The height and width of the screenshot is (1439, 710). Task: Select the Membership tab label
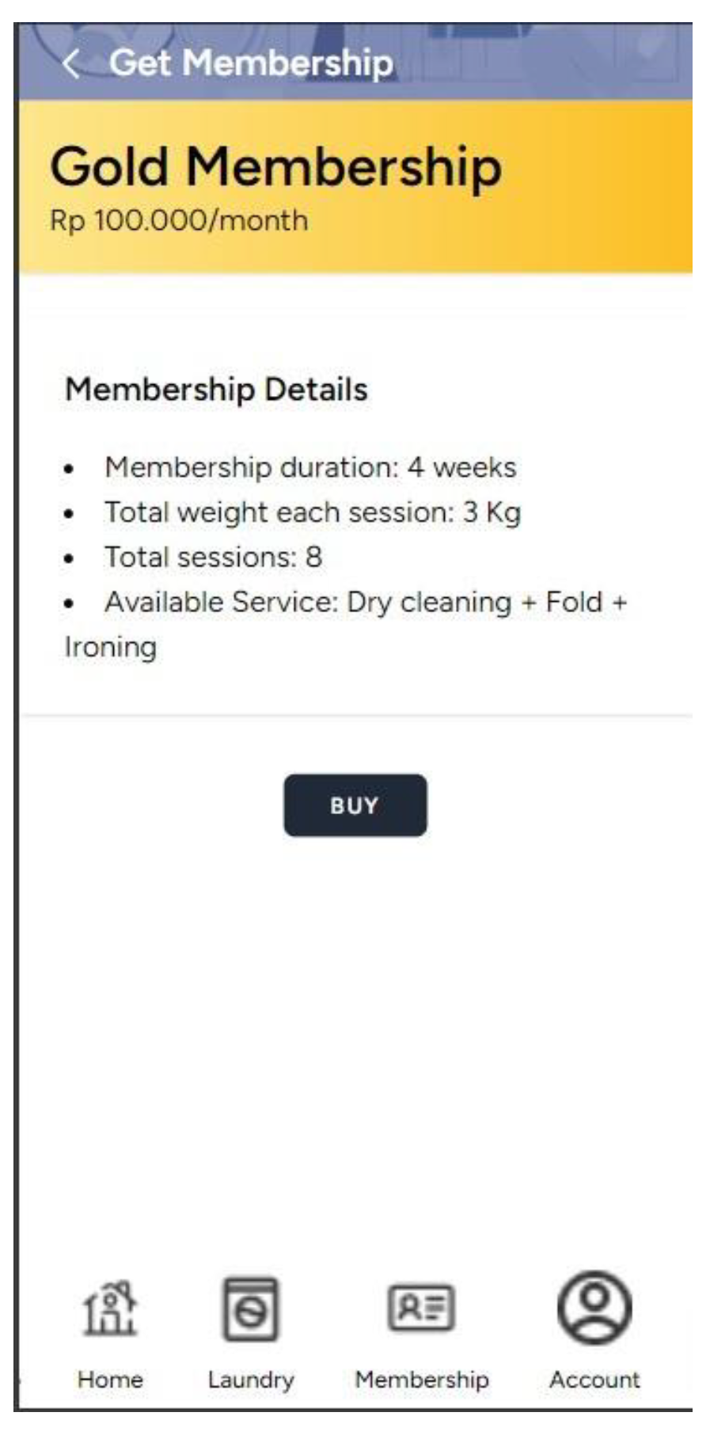pos(421,1380)
